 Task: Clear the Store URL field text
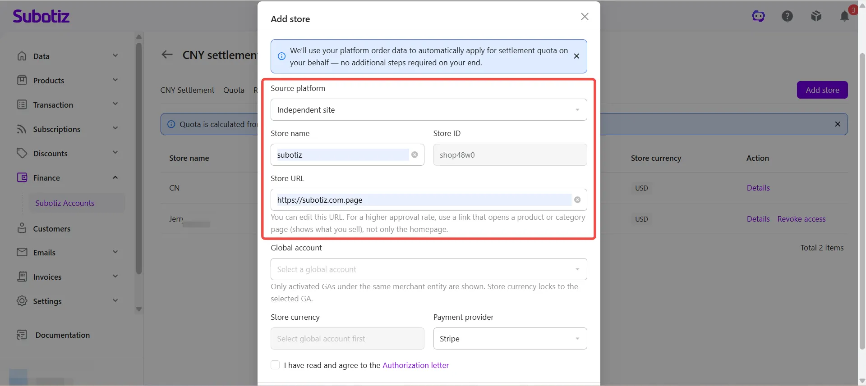pos(577,200)
